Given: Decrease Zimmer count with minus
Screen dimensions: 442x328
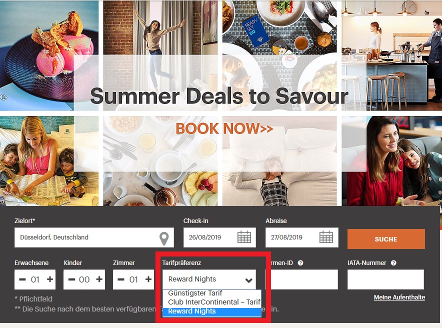Looking at the screenshot, I should (121, 279).
